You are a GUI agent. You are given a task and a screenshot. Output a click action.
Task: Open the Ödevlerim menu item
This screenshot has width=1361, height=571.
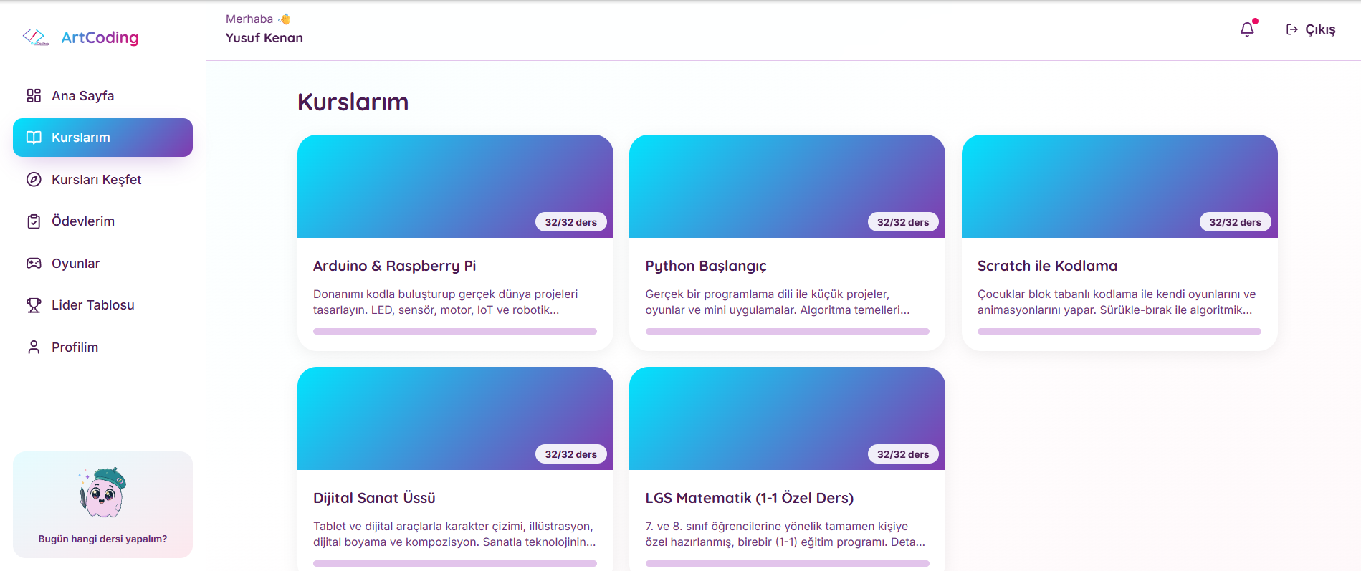tap(102, 221)
